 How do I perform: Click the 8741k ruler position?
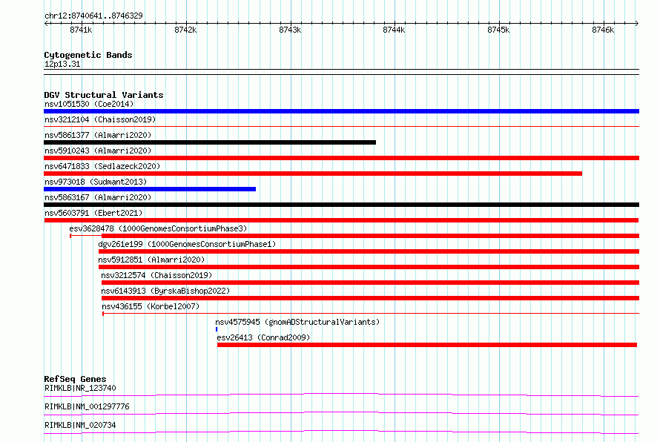(x=81, y=30)
